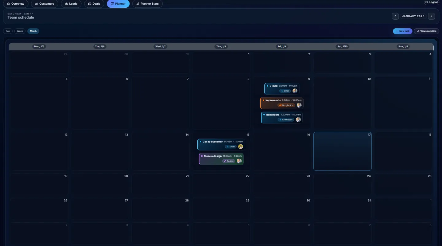Open the Overview tab

16,4
